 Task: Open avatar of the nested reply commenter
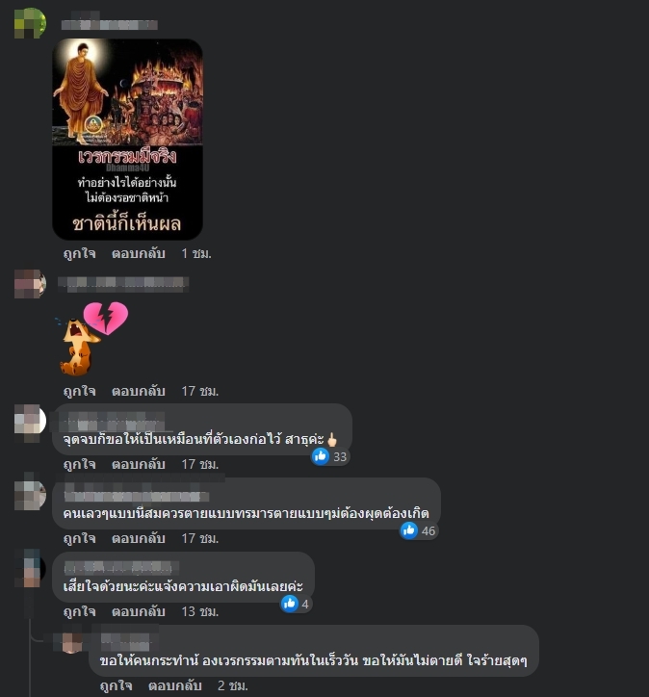pos(72,643)
